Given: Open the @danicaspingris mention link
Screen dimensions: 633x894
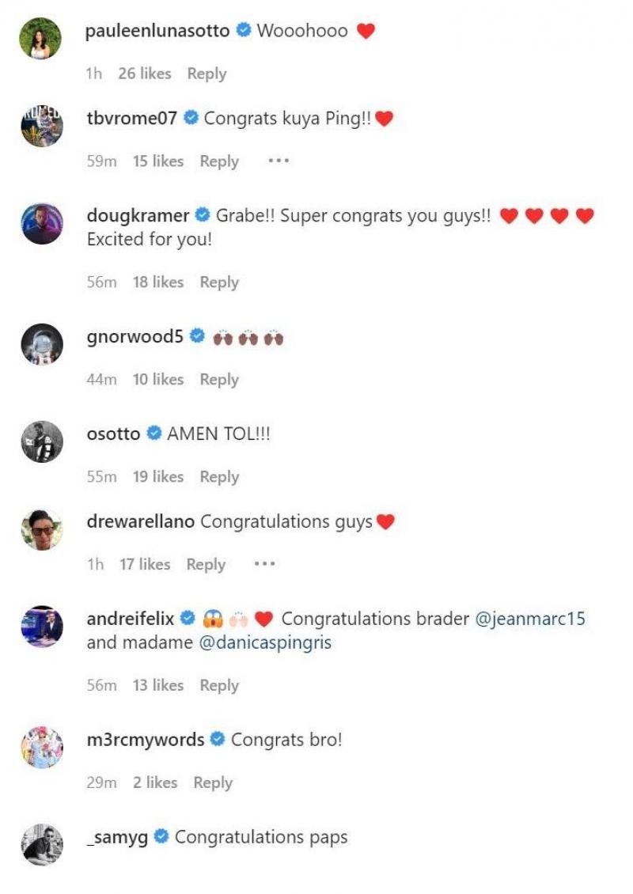Looking at the screenshot, I should pyautogui.click(x=265, y=642).
